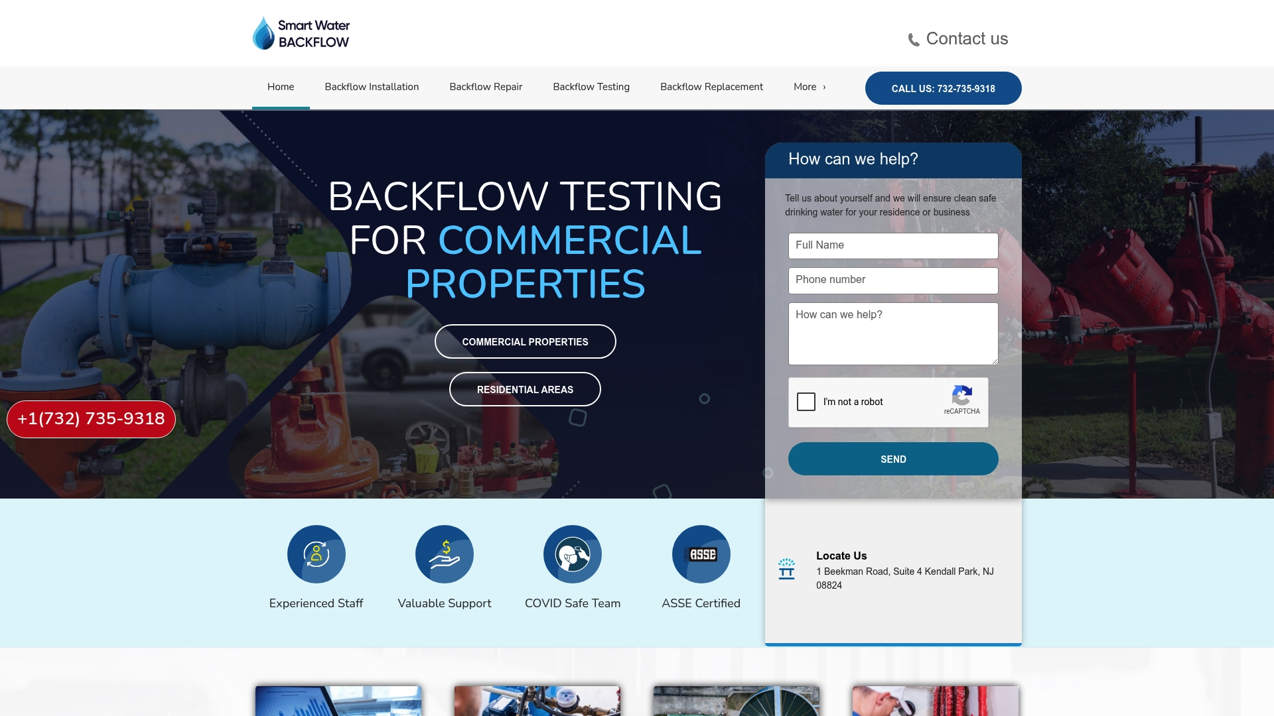Submit the form with SEND
The width and height of the screenshot is (1274, 716).
coord(893,459)
